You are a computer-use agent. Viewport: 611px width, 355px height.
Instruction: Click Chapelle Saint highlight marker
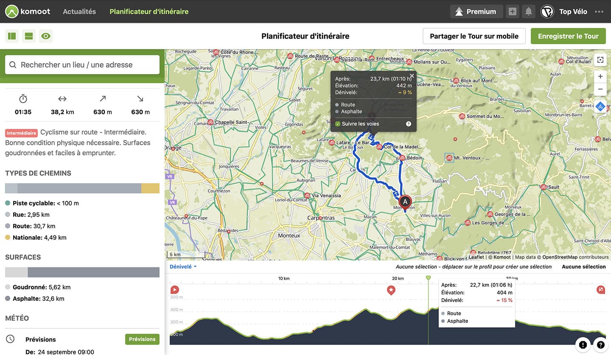tap(210, 122)
